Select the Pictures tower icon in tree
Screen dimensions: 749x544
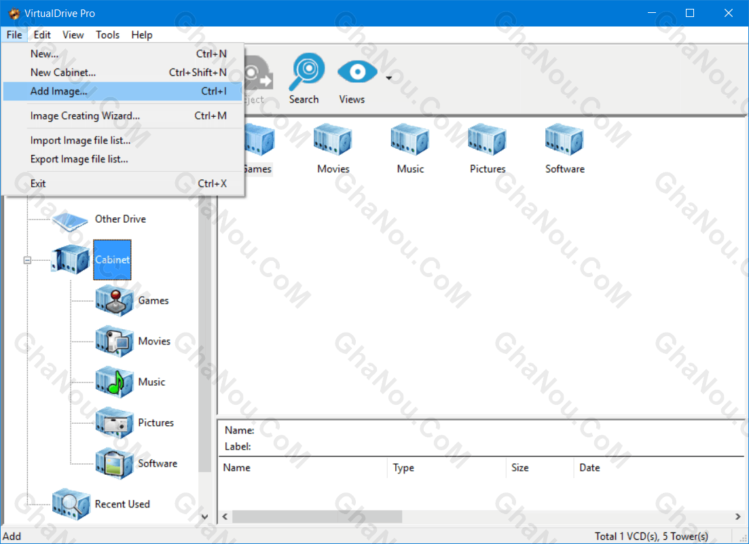click(114, 422)
